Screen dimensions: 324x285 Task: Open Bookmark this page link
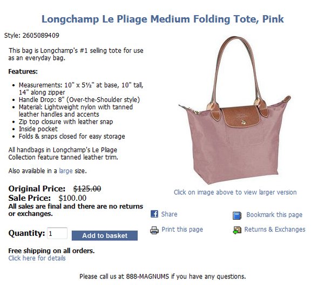[x=274, y=215]
